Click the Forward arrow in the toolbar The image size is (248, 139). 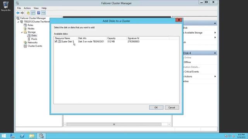pyautogui.click(x=22, y=13)
